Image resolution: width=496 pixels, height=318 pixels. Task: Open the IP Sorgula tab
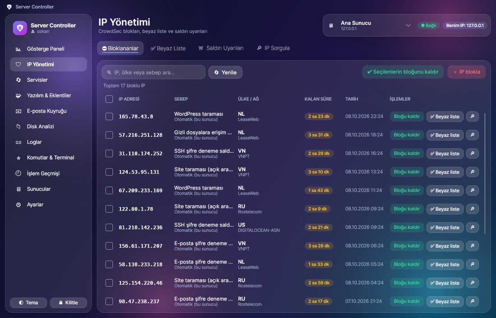pos(273,48)
